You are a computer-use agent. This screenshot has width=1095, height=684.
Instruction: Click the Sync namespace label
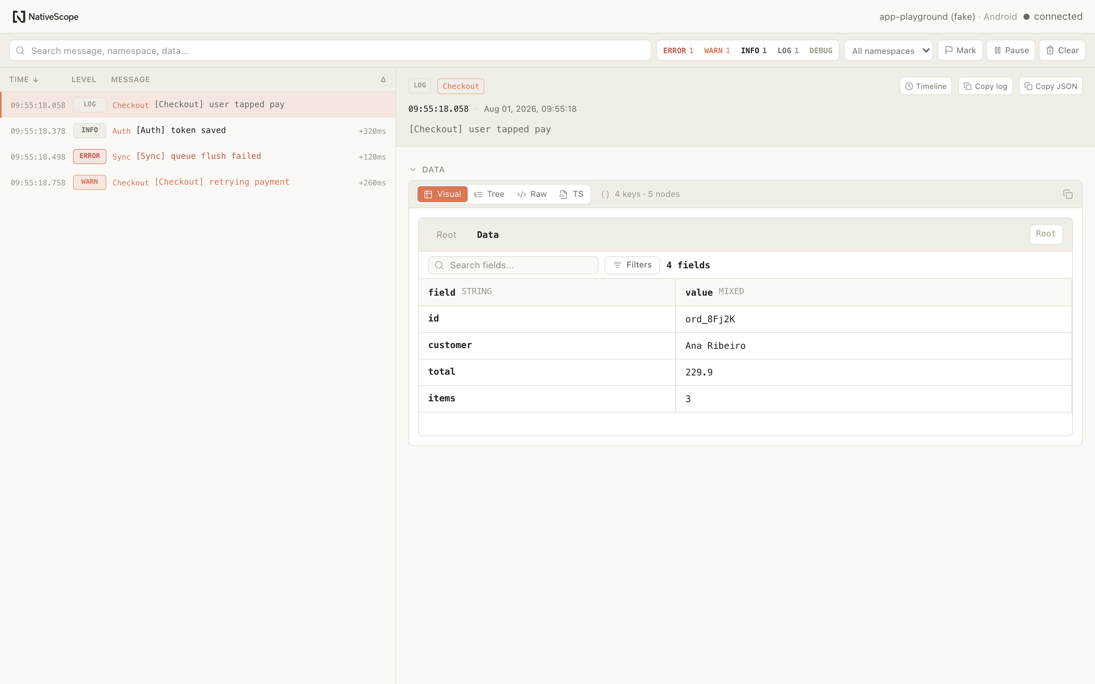coord(121,157)
